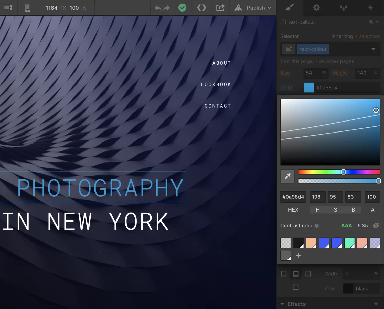Click the share export icon
This screenshot has width=384, height=309.
pos(220,8)
